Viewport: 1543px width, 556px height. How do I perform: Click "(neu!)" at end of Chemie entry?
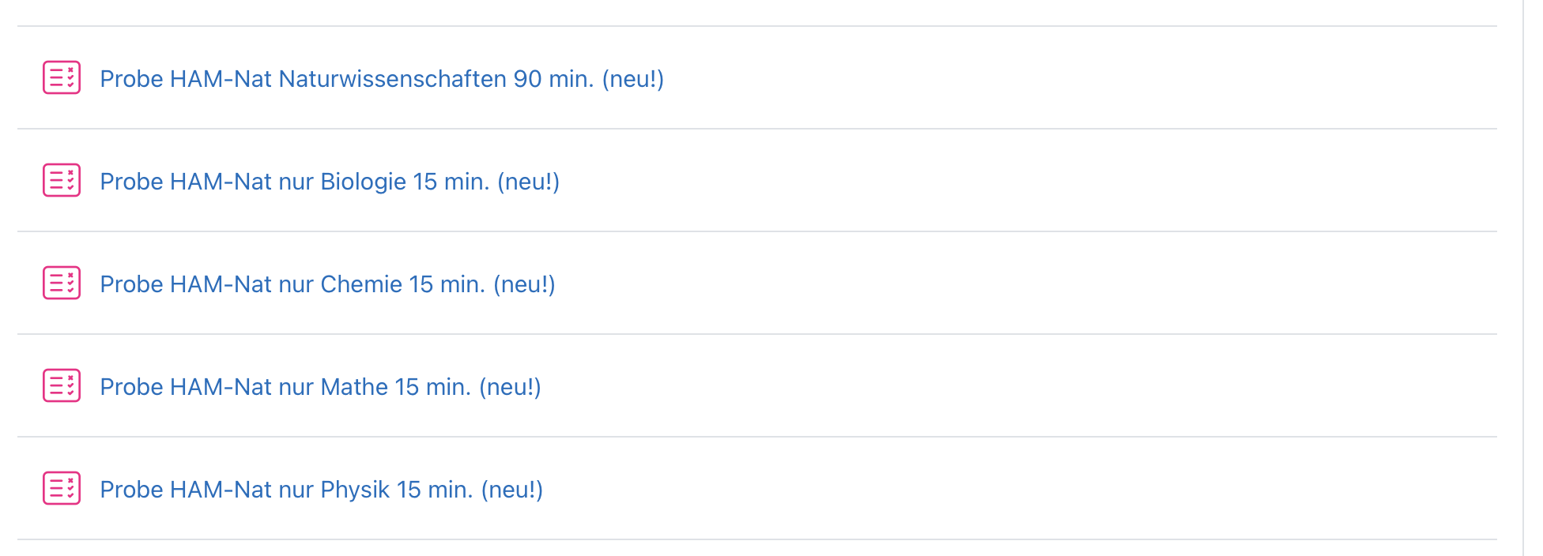click(x=524, y=284)
